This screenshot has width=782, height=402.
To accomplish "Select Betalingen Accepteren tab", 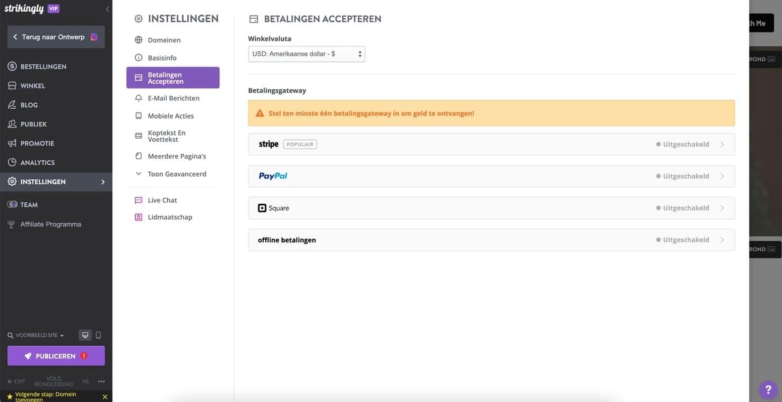I will coord(173,78).
